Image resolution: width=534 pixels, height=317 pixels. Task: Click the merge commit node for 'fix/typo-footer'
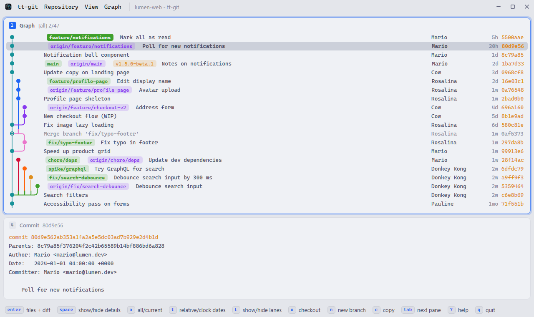coord(12,133)
